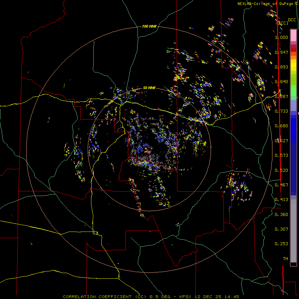Click the 0.573 legend value
Screen dimensions: 299x299
[x=281, y=155]
